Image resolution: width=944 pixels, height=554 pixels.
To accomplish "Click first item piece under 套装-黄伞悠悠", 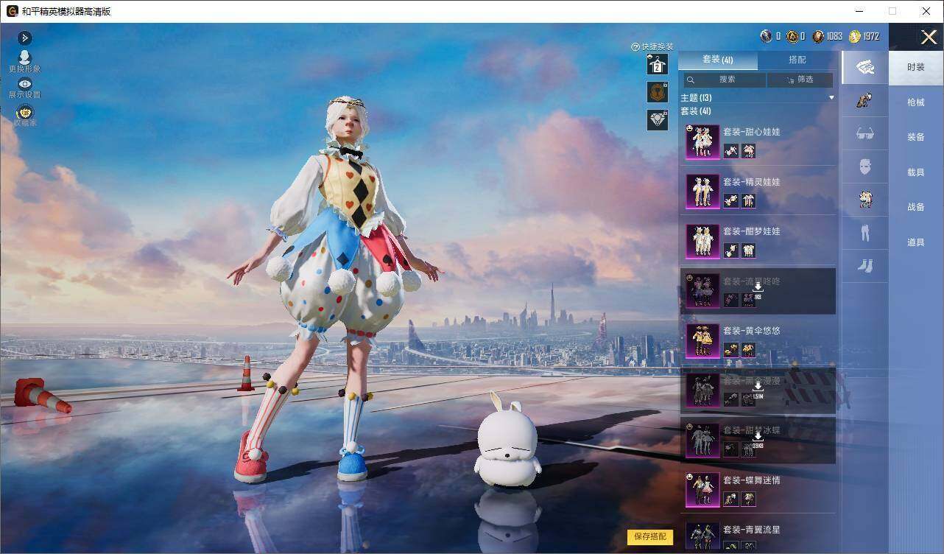I will click(730, 350).
